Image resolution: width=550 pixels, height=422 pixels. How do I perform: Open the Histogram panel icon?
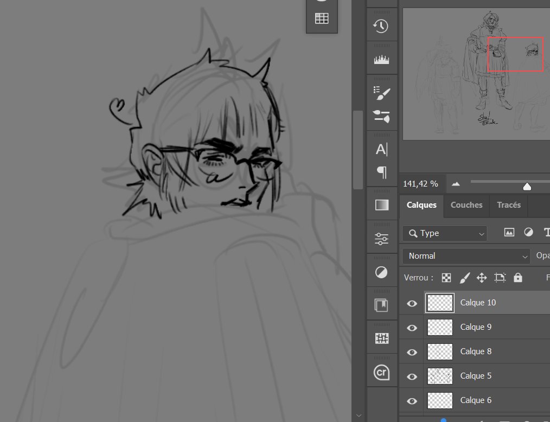pyautogui.click(x=381, y=59)
